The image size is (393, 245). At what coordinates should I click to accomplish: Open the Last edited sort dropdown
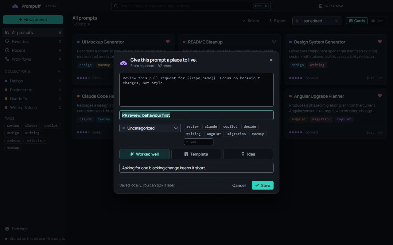pos(317,21)
